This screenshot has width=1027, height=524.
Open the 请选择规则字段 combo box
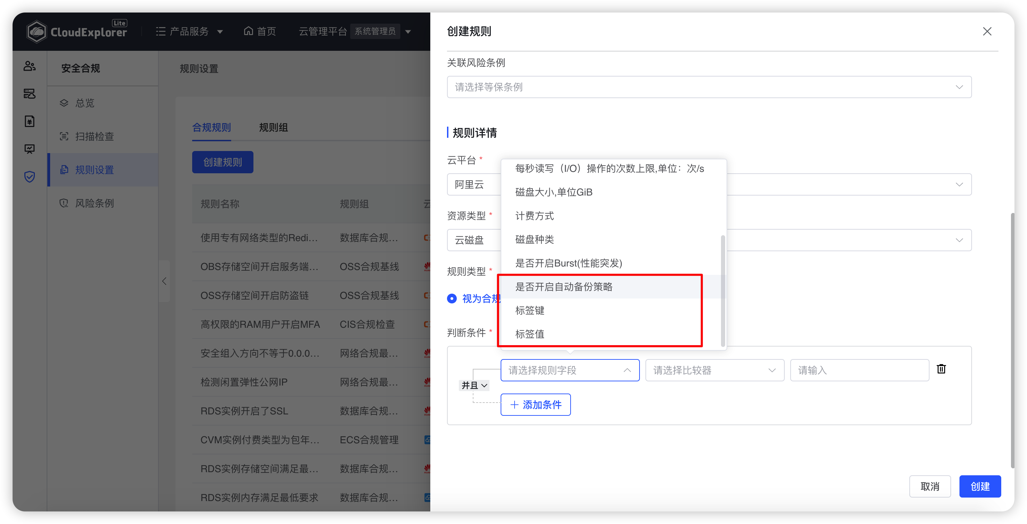(x=570, y=370)
